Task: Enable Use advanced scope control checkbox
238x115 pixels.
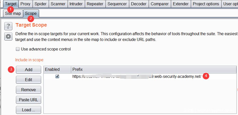Action: [x=18, y=49]
